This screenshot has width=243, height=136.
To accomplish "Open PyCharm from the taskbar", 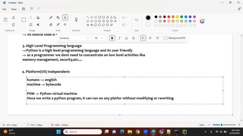I will (x=185, y=132).
